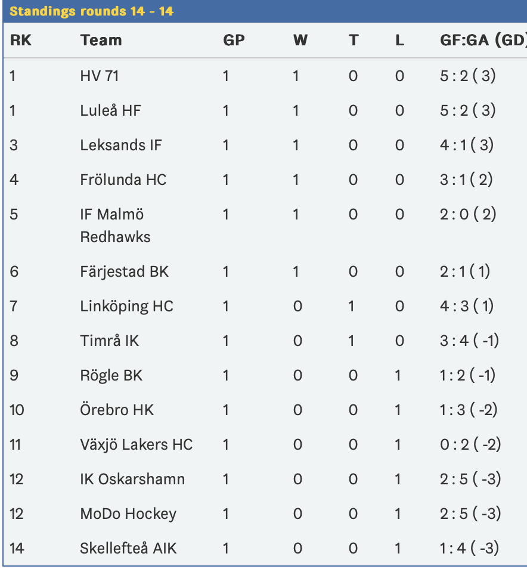Select Skellefteå AIK at the bottom
The image size is (527, 569).
[x=128, y=548]
